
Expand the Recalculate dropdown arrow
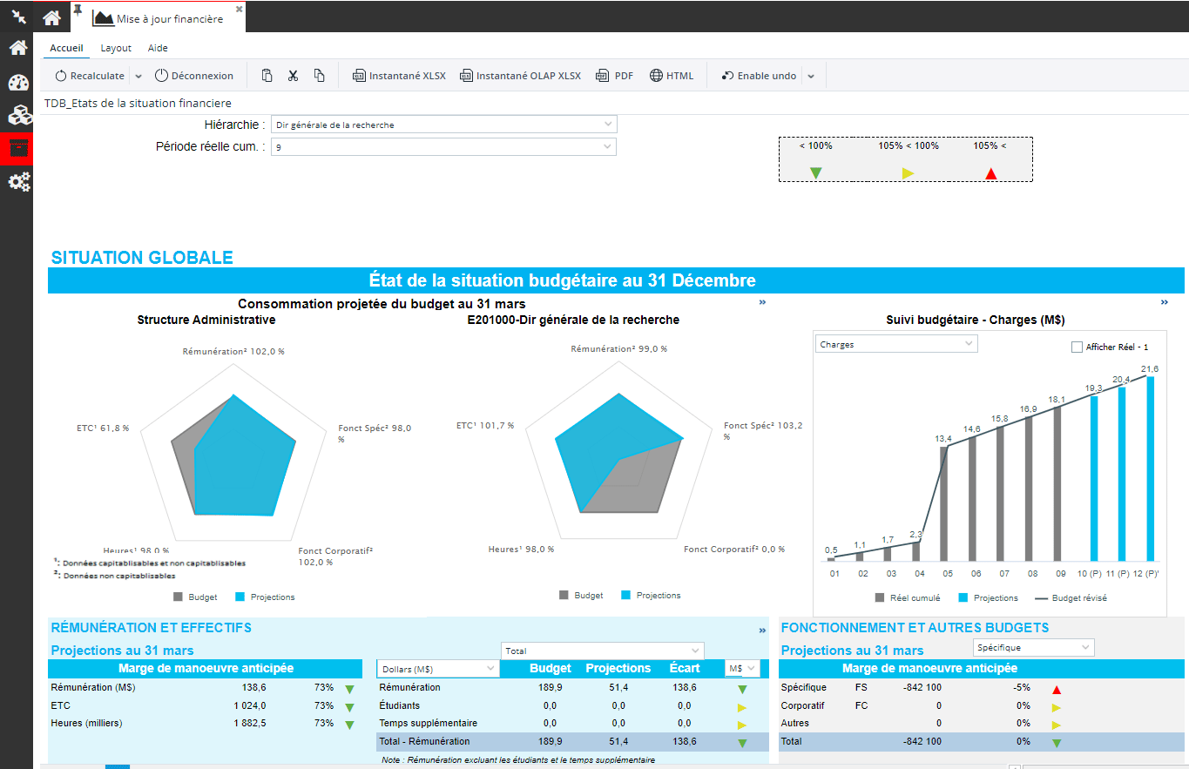click(138, 76)
